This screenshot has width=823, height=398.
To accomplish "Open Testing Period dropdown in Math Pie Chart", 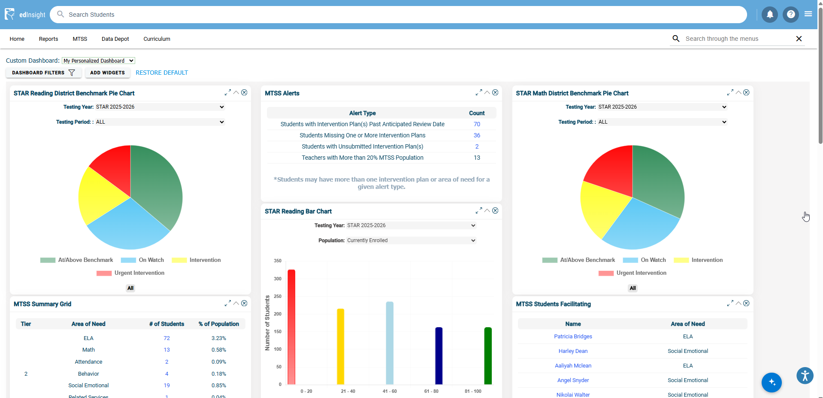I will pos(663,122).
